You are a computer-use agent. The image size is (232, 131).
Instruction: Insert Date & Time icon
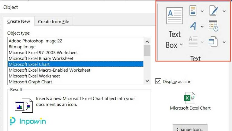point(213,26)
